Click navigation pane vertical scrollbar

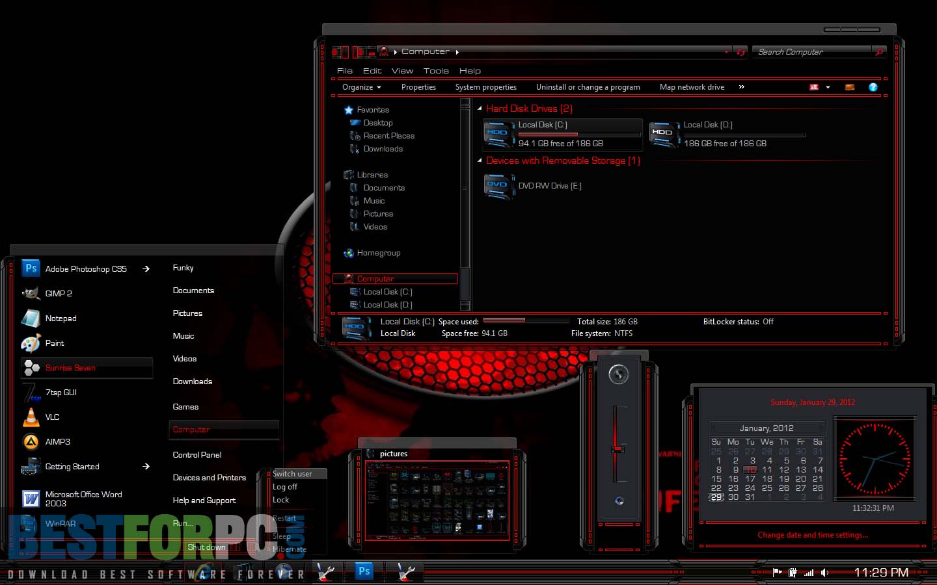coord(465,205)
